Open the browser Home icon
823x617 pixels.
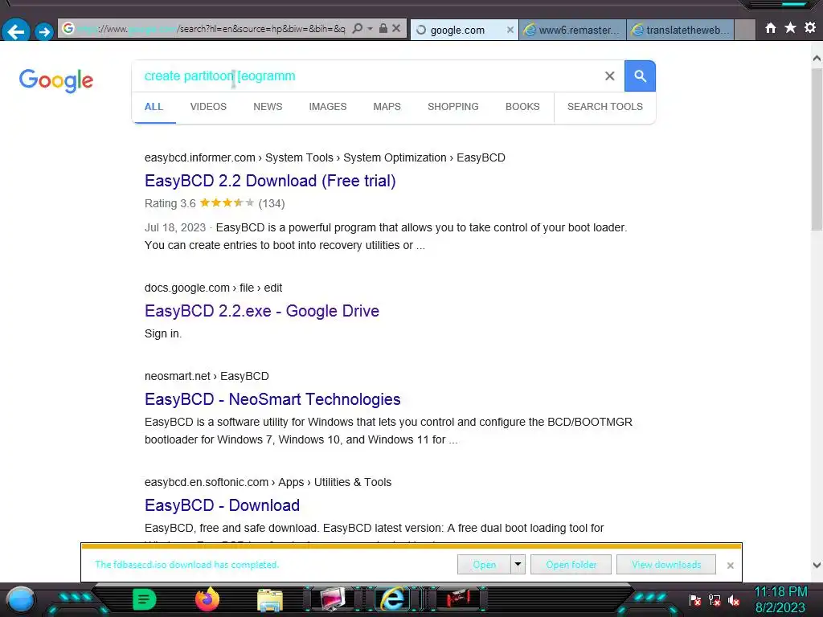(771, 28)
